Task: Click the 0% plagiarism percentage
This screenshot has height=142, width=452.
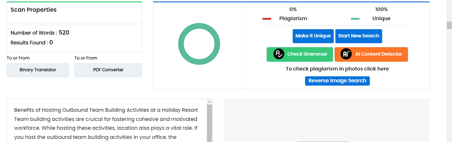Action: [x=293, y=9]
